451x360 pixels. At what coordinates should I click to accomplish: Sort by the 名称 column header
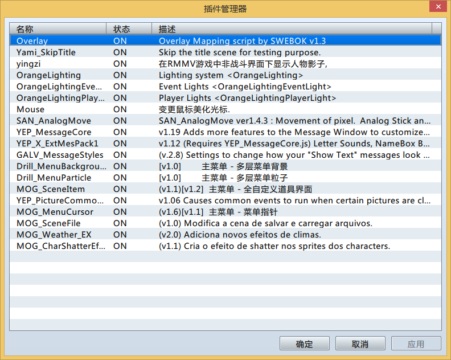point(58,29)
